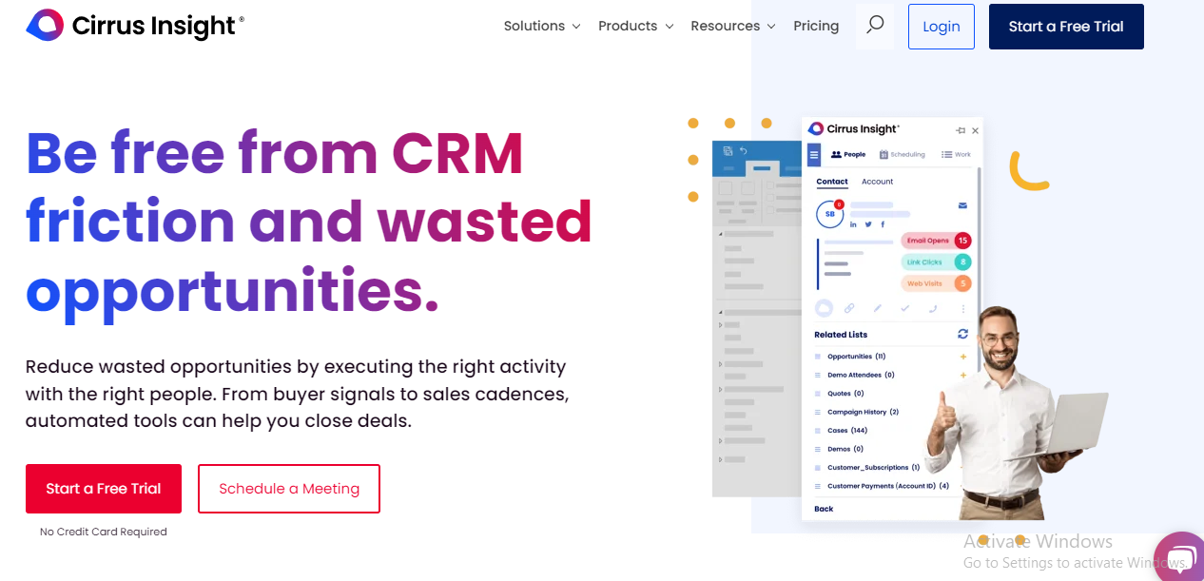Open the contact's Facebook icon

883,224
